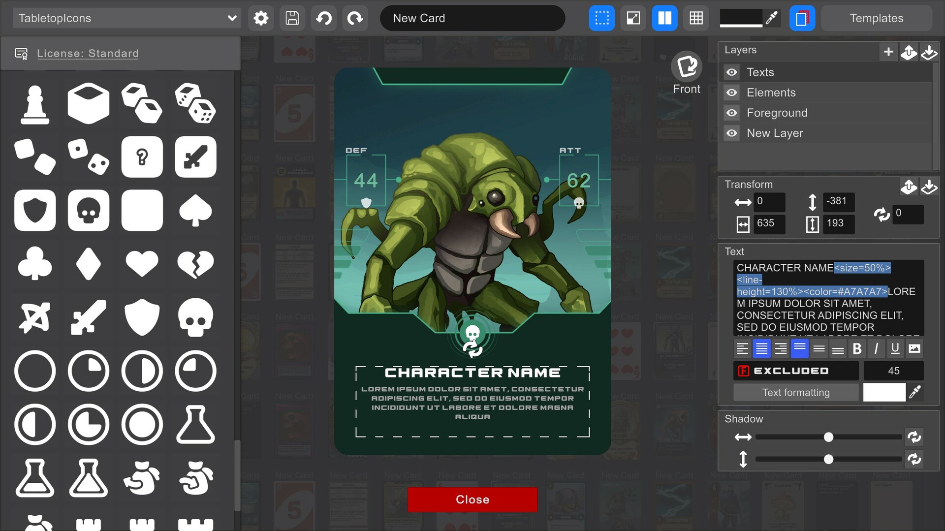The width and height of the screenshot is (945, 531).
Task: Adjust vertical shadow slider handle
Action: pyautogui.click(x=829, y=459)
